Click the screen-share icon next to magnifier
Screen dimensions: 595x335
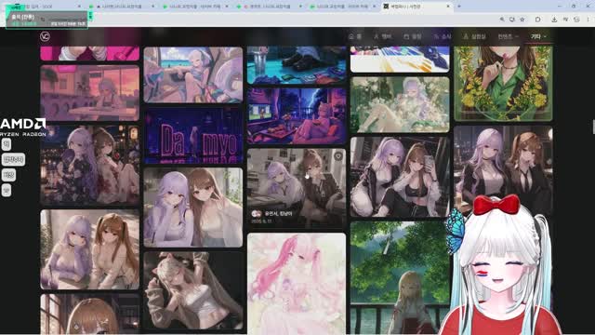click(512, 20)
